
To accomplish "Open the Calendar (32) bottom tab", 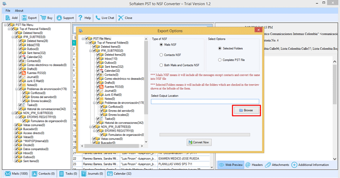I will click(119, 174).
